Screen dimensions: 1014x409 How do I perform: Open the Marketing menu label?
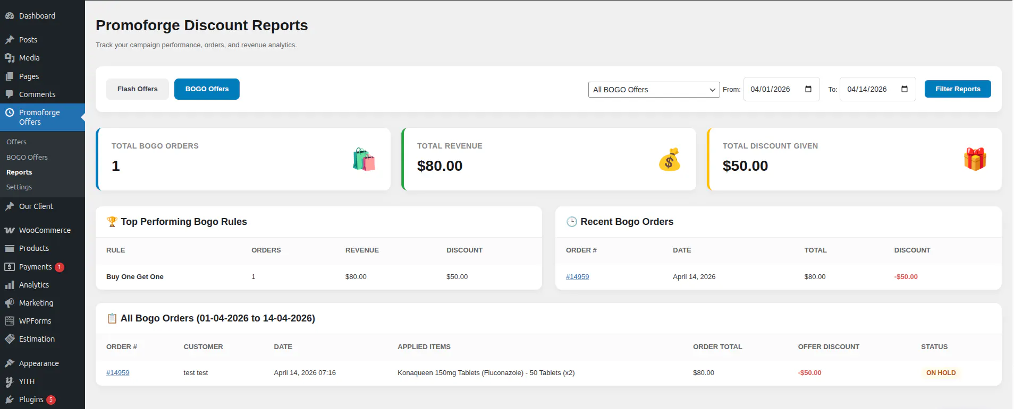(36, 303)
